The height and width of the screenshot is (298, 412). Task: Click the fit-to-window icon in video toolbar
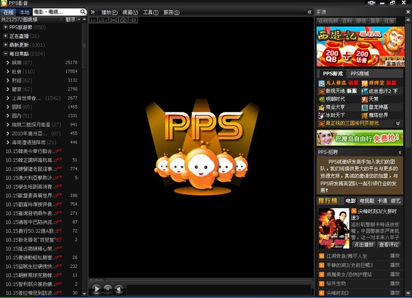pos(113,20)
